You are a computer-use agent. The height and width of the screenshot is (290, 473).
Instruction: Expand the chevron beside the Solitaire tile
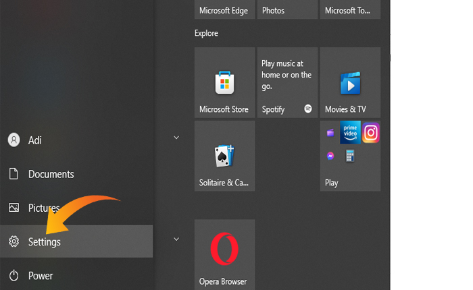pyautogui.click(x=176, y=138)
